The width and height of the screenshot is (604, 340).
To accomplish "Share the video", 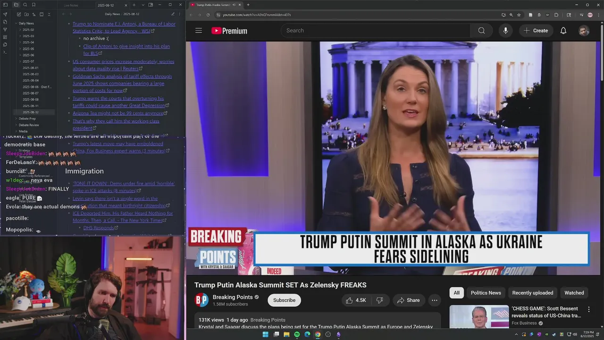I will pyautogui.click(x=408, y=300).
